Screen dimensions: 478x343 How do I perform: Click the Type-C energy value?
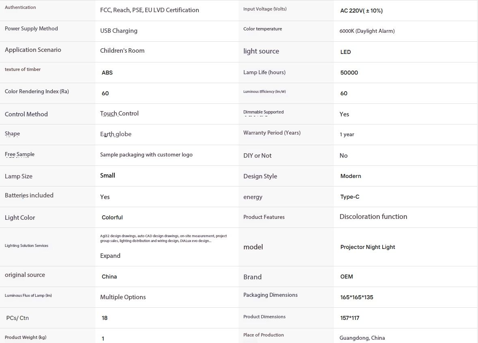pos(350,197)
